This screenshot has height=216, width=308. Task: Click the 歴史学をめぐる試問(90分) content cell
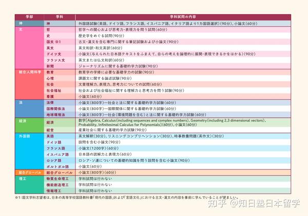101,35
